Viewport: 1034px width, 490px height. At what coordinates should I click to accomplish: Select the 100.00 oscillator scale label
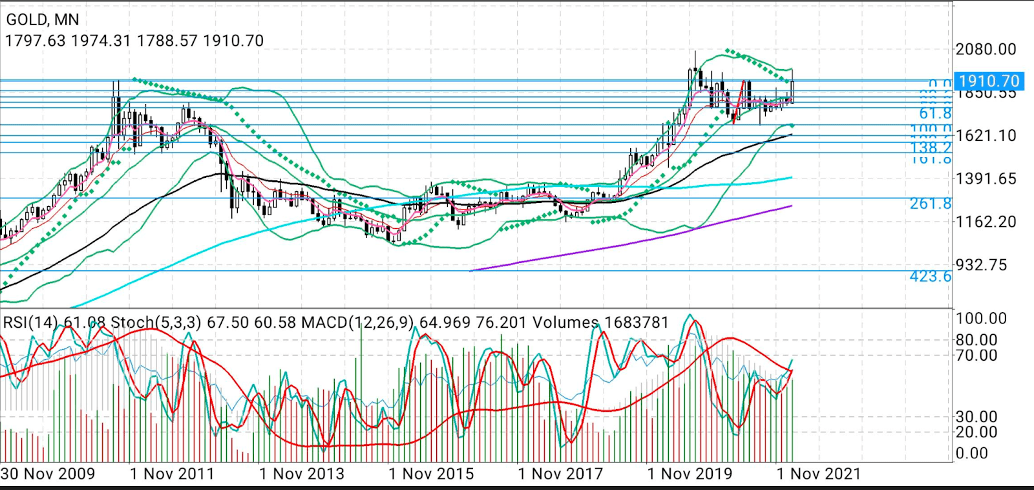[x=981, y=319]
